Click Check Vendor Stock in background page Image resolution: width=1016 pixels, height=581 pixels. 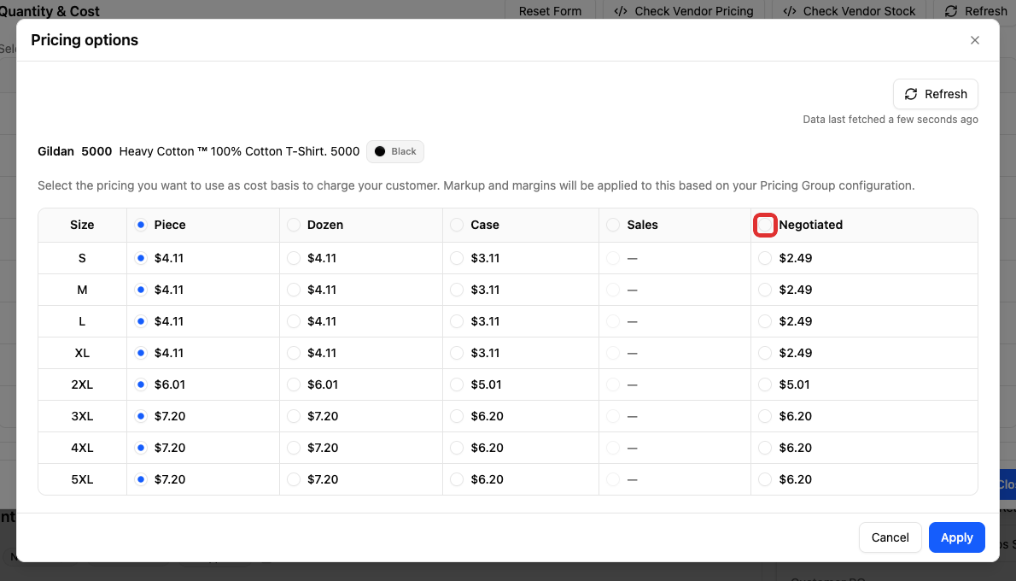pyautogui.click(x=849, y=11)
